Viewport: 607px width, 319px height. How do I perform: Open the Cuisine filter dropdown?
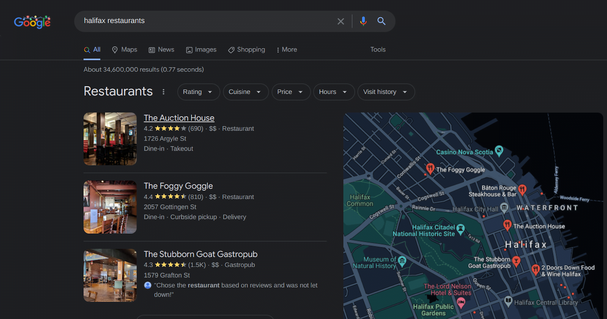point(245,92)
